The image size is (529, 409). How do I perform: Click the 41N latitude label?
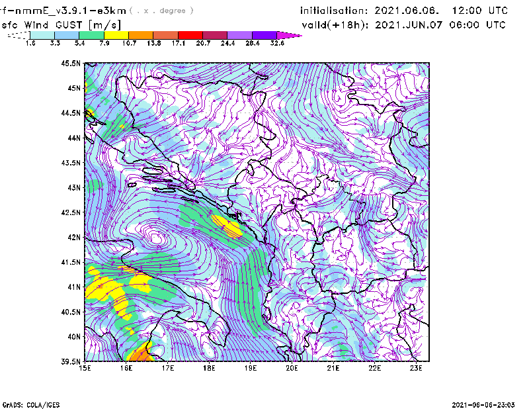point(74,287)
